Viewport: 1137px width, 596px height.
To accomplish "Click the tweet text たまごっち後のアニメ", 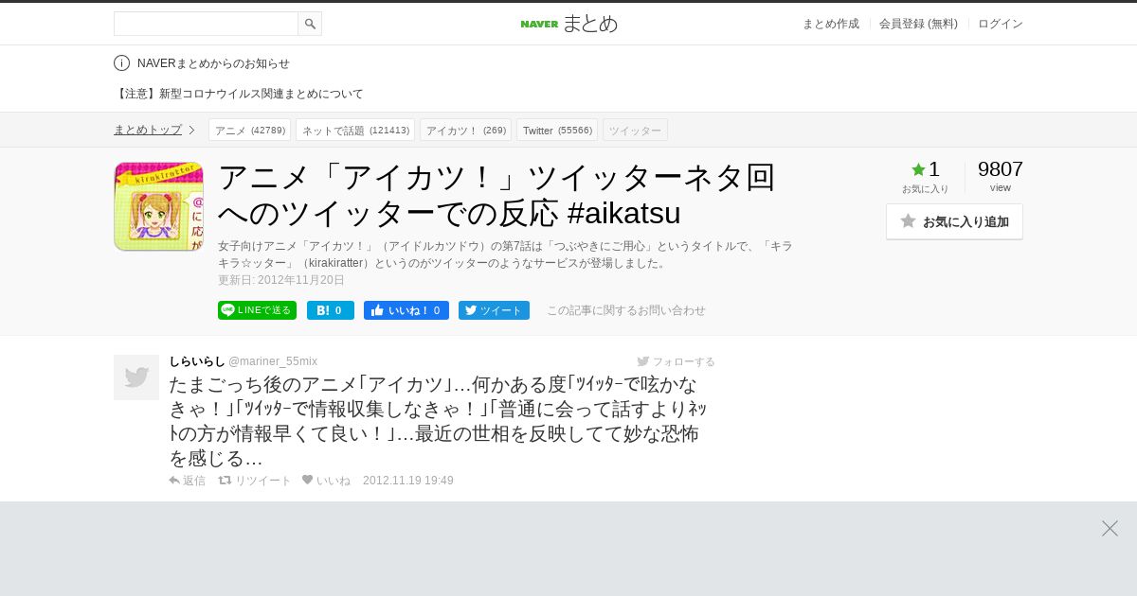I will click(x=439, y=421).
